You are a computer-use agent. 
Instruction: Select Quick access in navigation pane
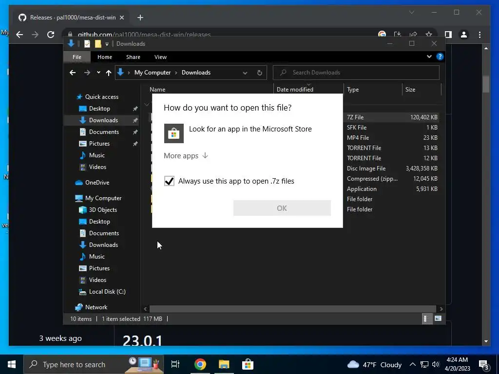(x=102, y=97)
